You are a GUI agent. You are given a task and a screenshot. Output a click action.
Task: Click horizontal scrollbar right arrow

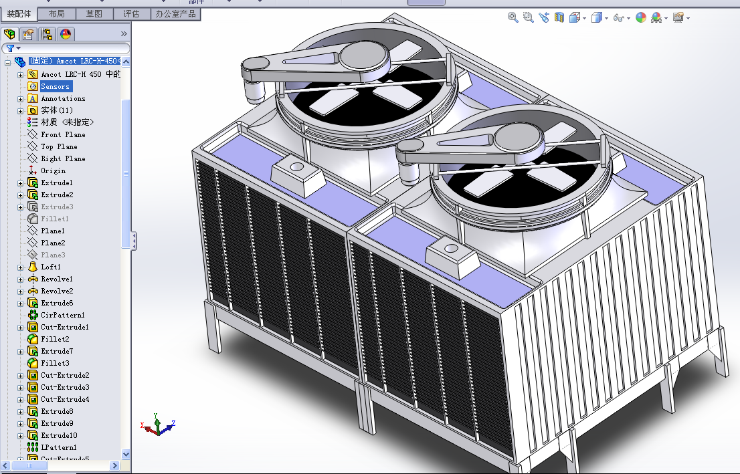tap(114, 466)
